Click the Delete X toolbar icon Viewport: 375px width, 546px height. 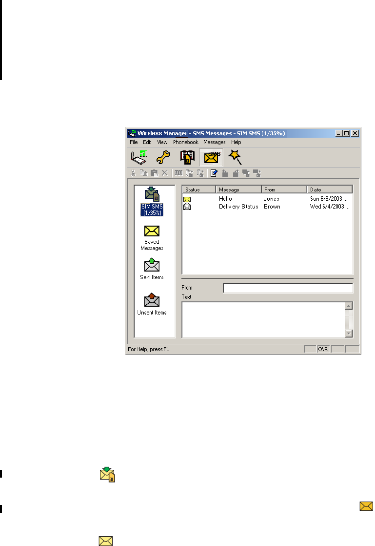pos(165,173)
